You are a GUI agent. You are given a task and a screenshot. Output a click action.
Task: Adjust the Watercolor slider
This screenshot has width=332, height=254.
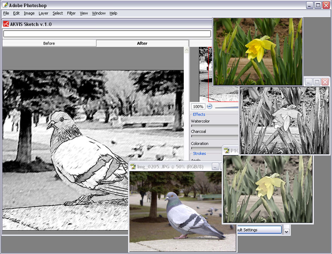pyautogui.click(x=215, y=126)
